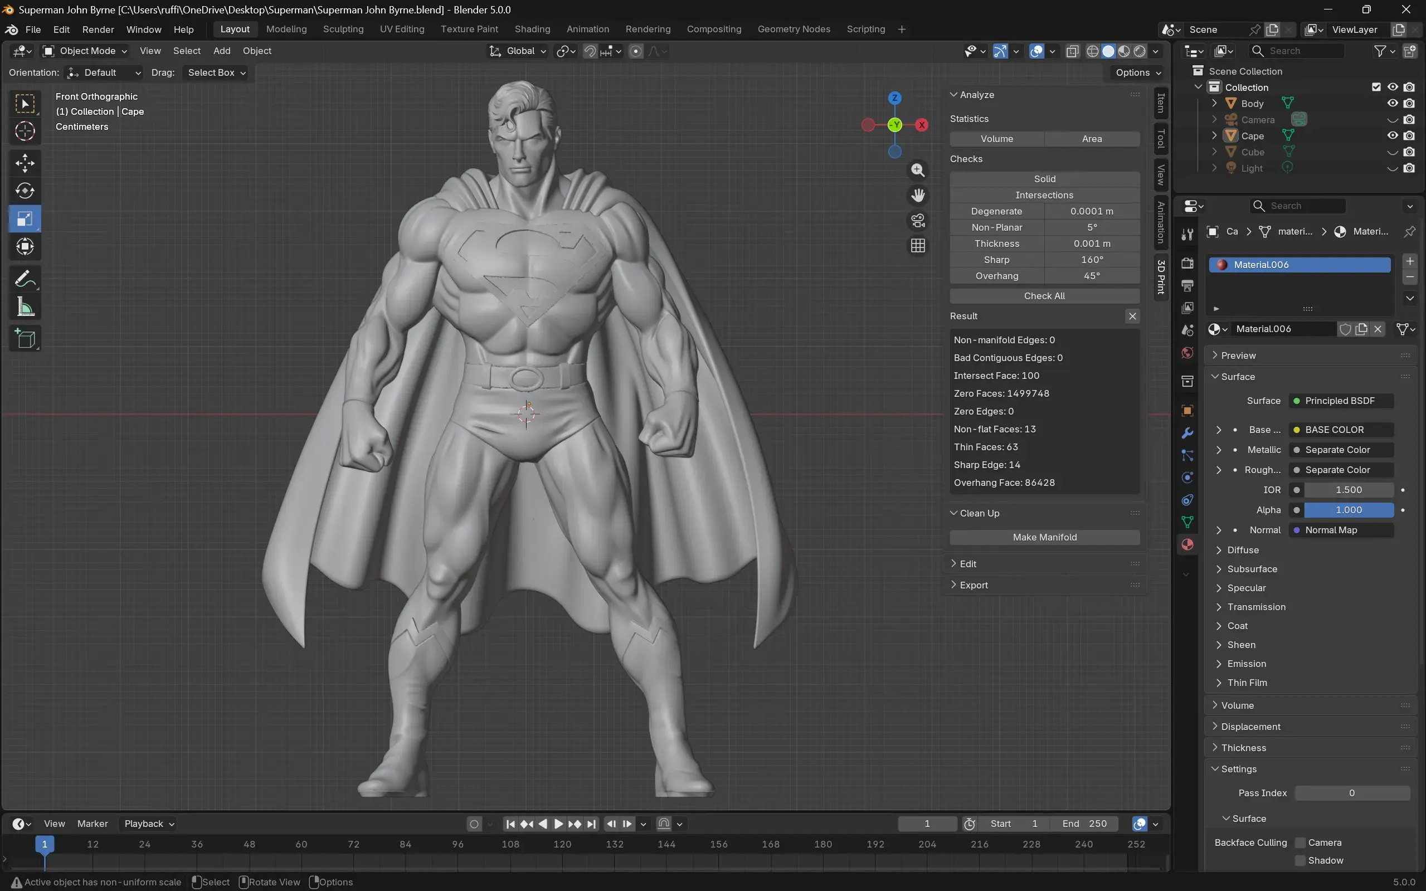
Task: Open the World properties tab icon
Action: [x=1187, y=353]
